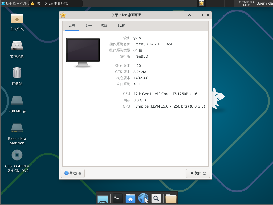The width and height of the screenshot is (273, 205).
Task: Click the Xfce version value 4.20
Action: pyautogui.click(x=137, y=65)
